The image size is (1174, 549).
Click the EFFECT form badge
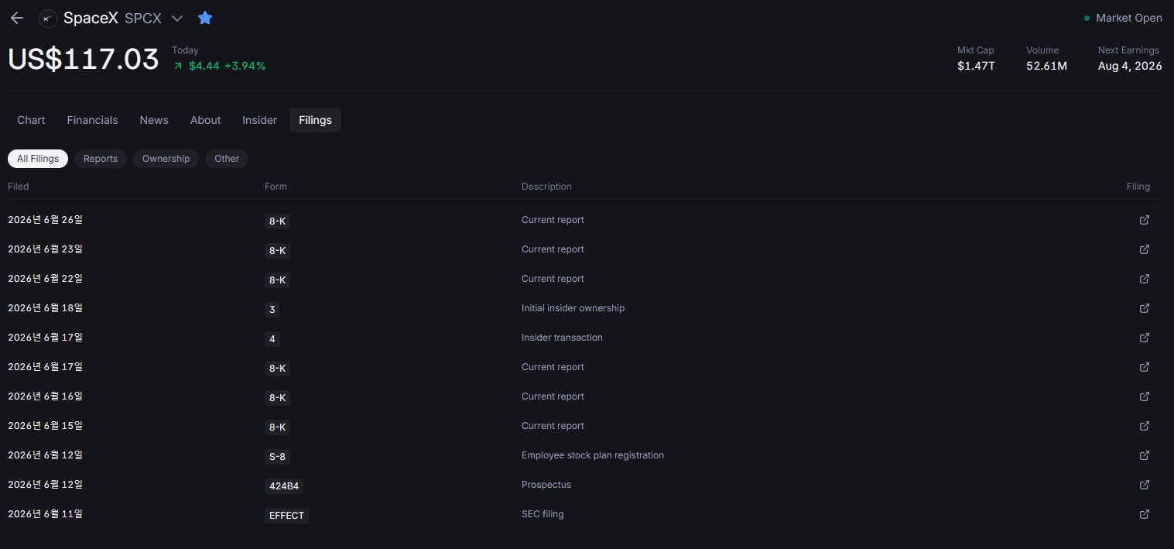pyautogui.click(x=286, y=516)
